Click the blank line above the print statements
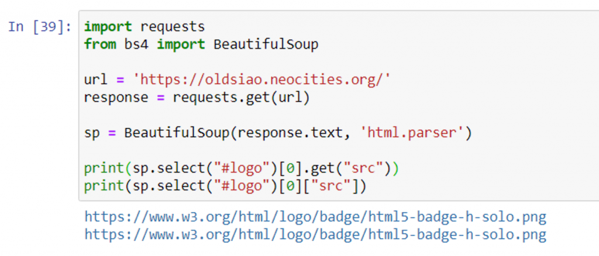Screen dimensions: 599x256 [234, 150]
